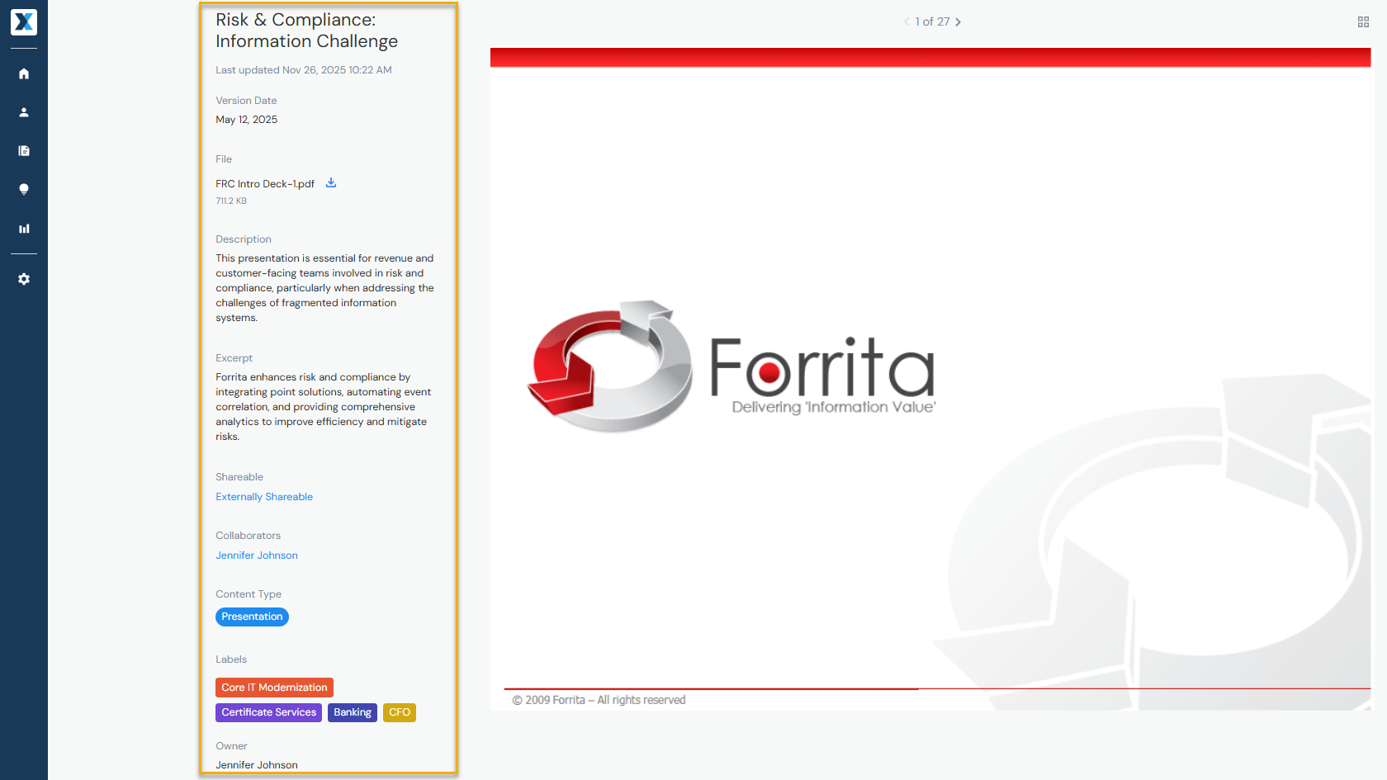Click the Description paragraph text

pos(324,288)
